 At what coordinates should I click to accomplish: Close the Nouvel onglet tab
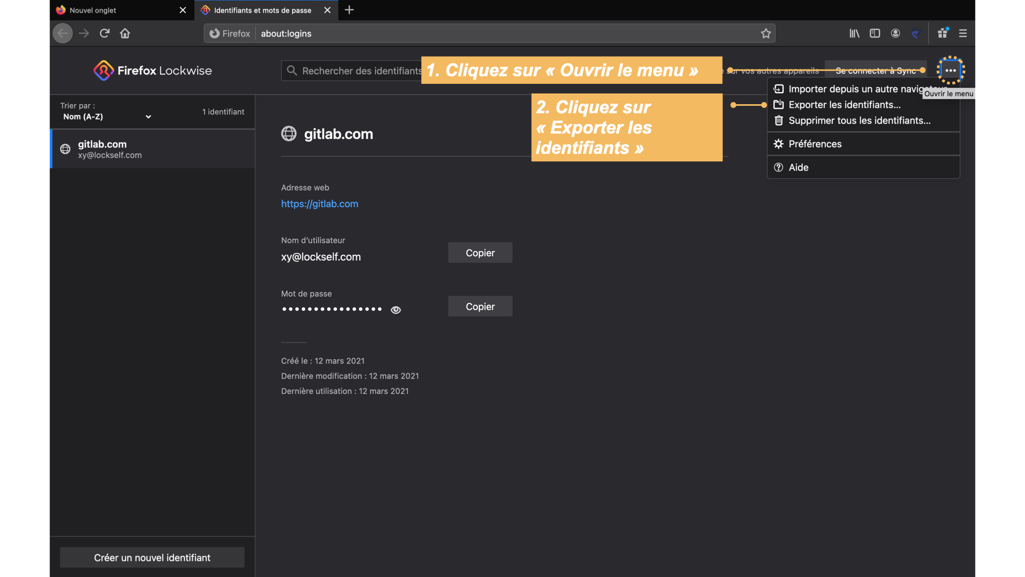pos(183,10)
